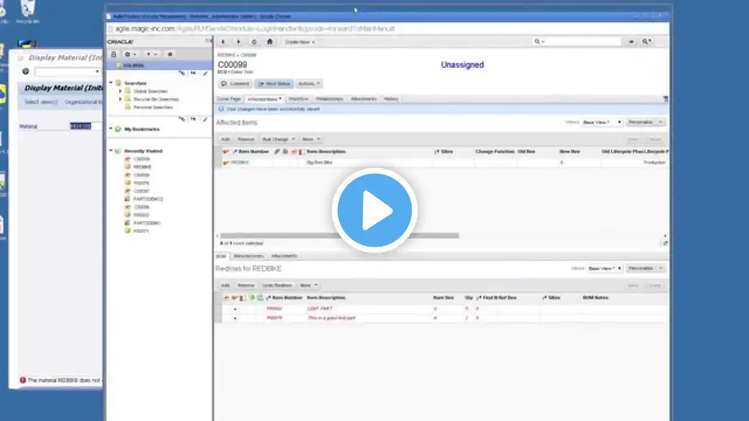Click Undo Redlines button
Image resolution: width=749 pixels, height=421 pixels.
277,285
